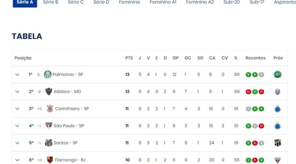
Task: Click Santos's next opponent crest
Action: click(x=277, y=143)
